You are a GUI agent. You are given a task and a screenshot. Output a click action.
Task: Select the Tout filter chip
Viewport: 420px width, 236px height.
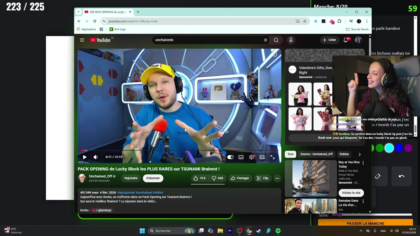[290, 154]
